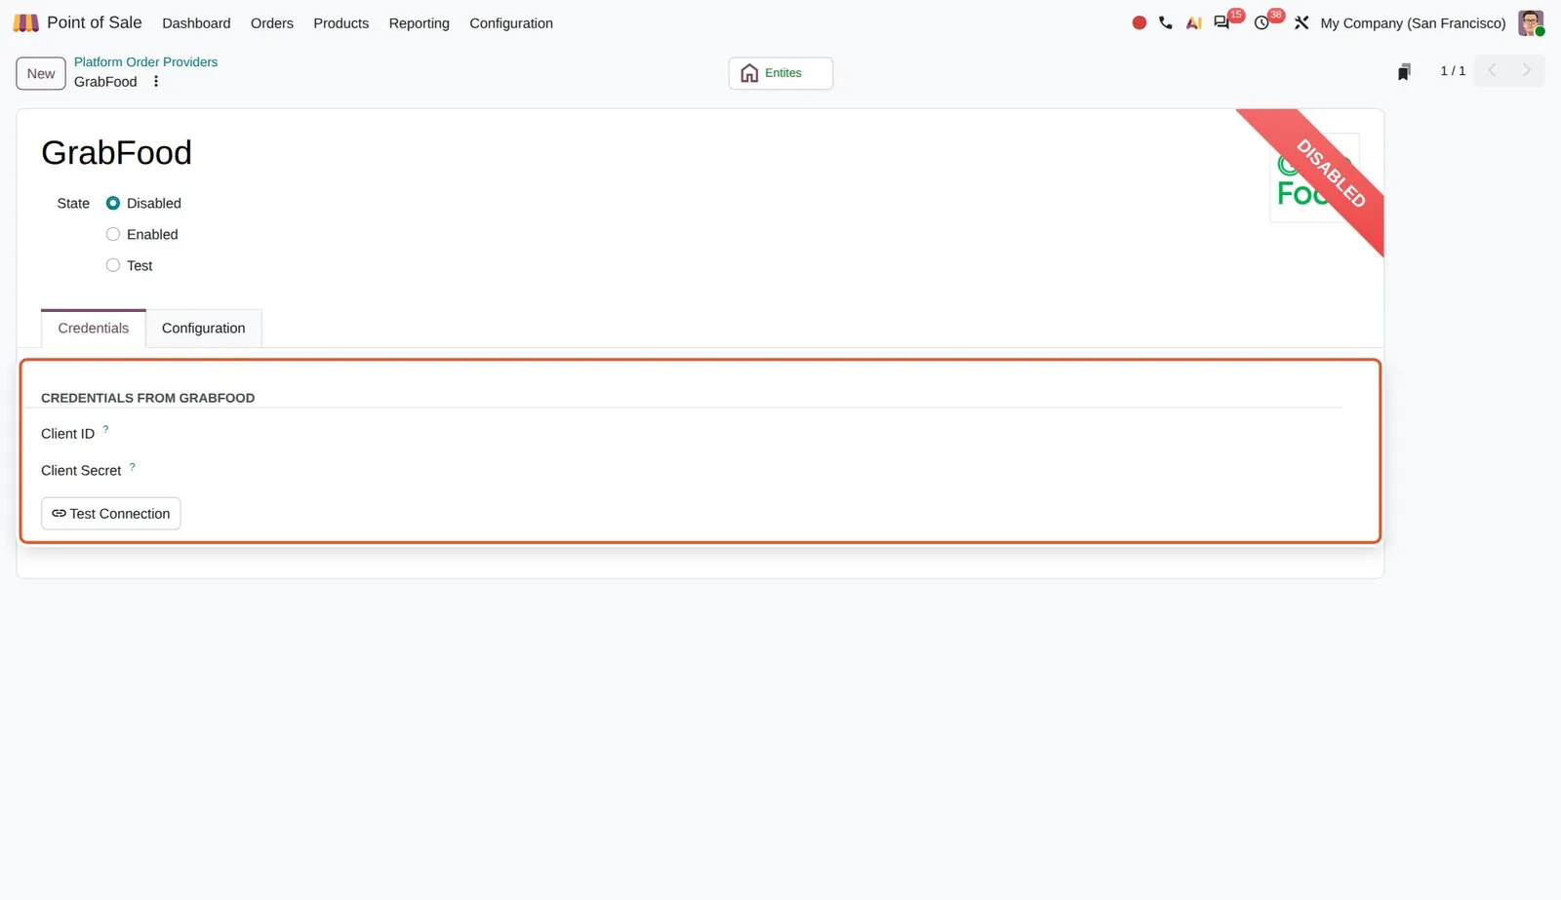Open the Dashboard menu

click(196, 23)
